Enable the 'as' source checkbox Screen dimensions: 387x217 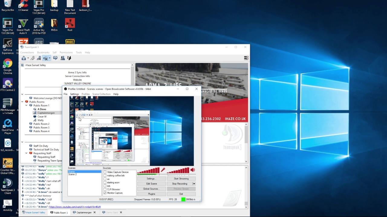[105, 179]
